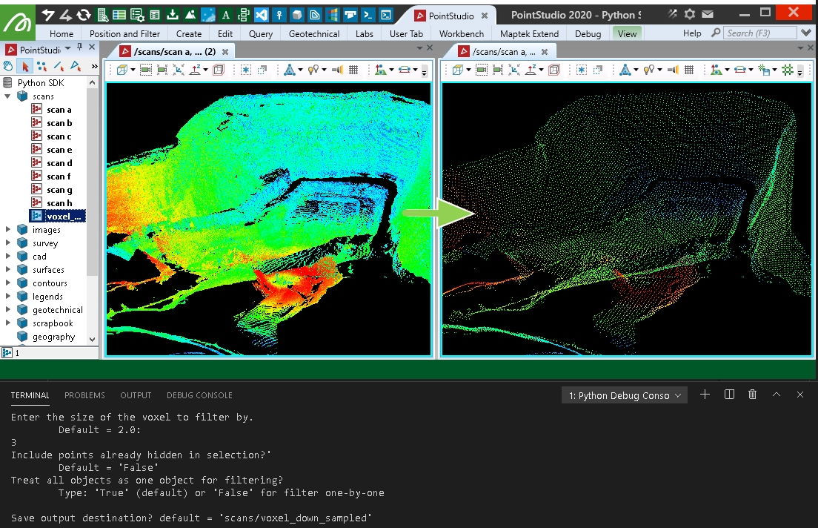Image resolution: width=818 pixels, height=528 pixels.
Task: Add a new terminal with the plus button
Action: click(705, 395)
